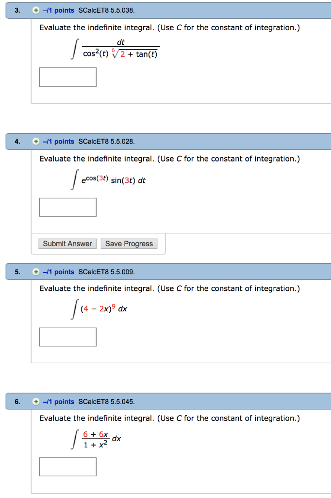Viewport: 331px width, 498px height.
Task: Select the answer box for question 6
Action: 67,466
